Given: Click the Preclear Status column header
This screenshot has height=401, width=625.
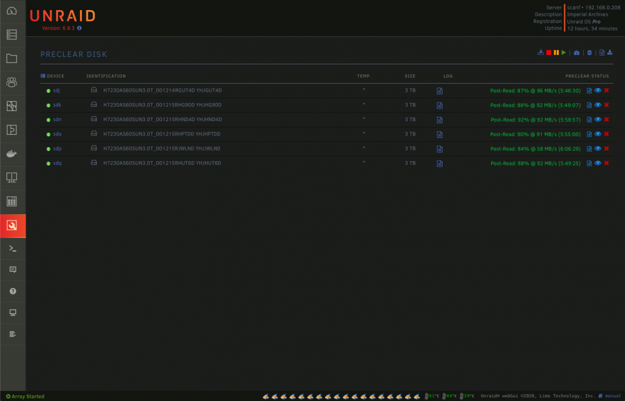Looking at the screenshot, I should coord(587,76).
